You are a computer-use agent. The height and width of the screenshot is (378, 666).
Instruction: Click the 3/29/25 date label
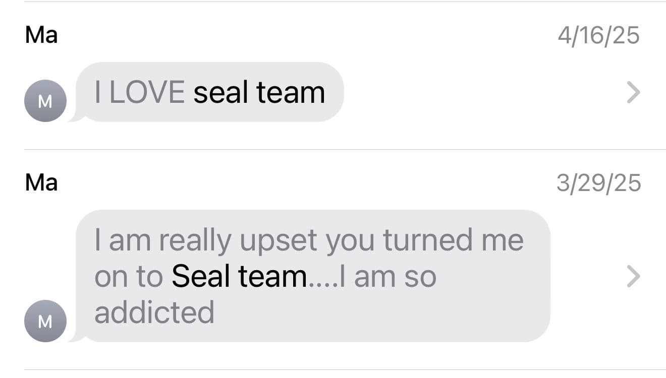pyautogui.click(x=598, y=183)
